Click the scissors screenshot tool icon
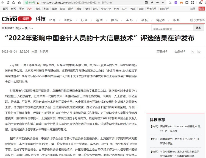Viewport: 206px width, 158px height. [x=170, y=2]
